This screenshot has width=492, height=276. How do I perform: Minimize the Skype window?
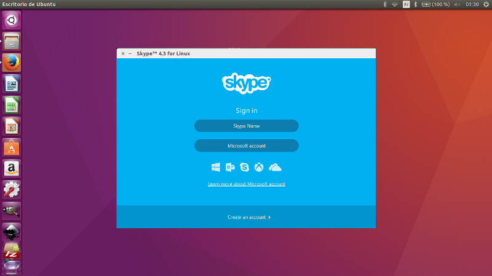(130, 53)
